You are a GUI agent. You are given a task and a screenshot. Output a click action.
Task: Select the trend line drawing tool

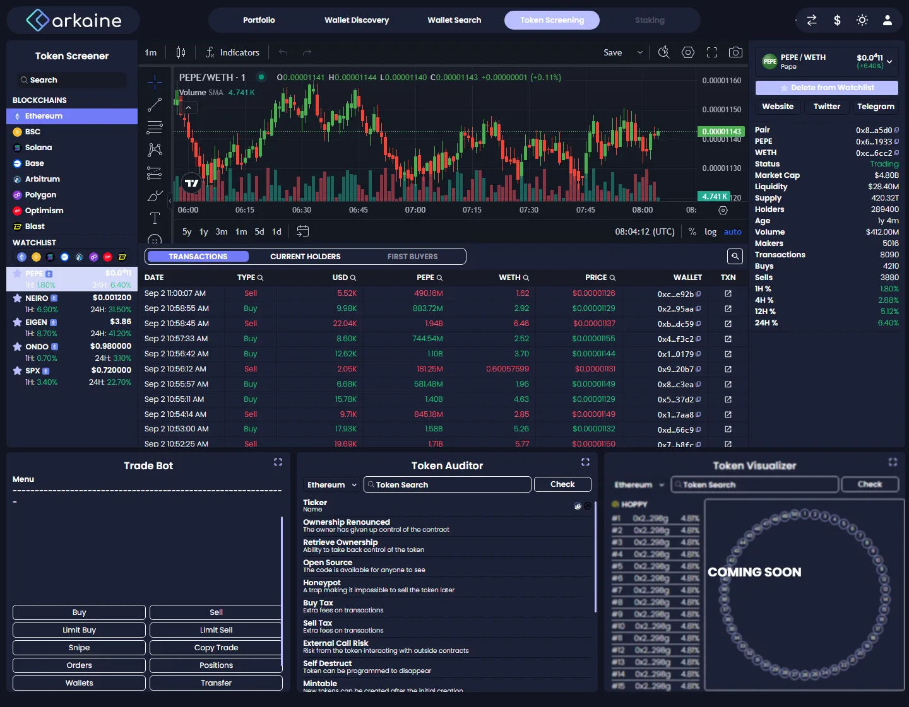[155, 105]
